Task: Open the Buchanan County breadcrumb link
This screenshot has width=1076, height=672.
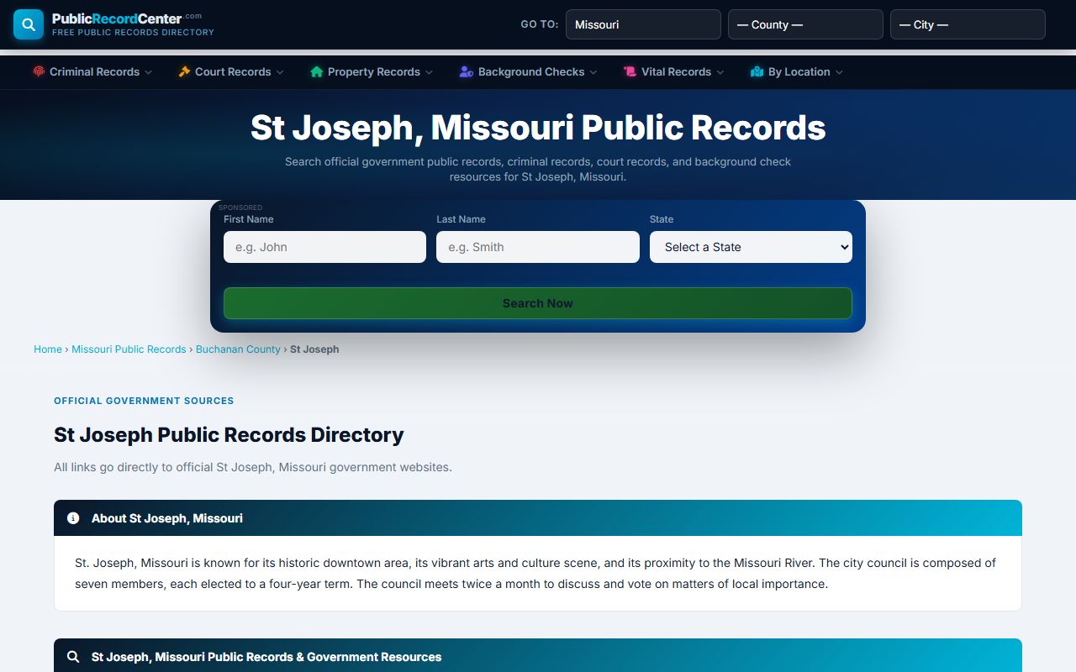Action: [x=238, y=349]
